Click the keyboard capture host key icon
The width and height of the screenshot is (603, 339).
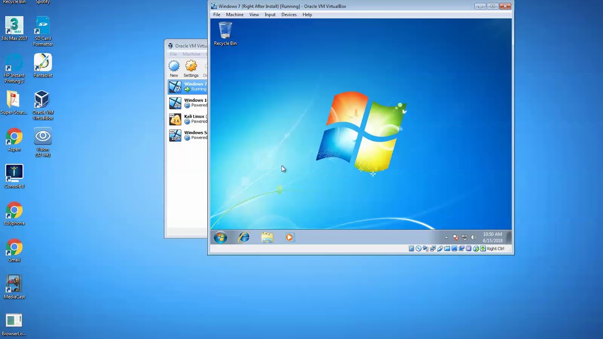(483, 249)
